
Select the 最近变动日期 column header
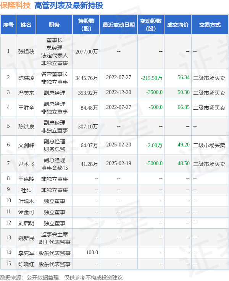118,25
